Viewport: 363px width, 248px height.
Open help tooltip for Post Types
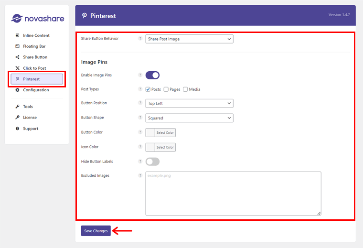coord(140,89)
